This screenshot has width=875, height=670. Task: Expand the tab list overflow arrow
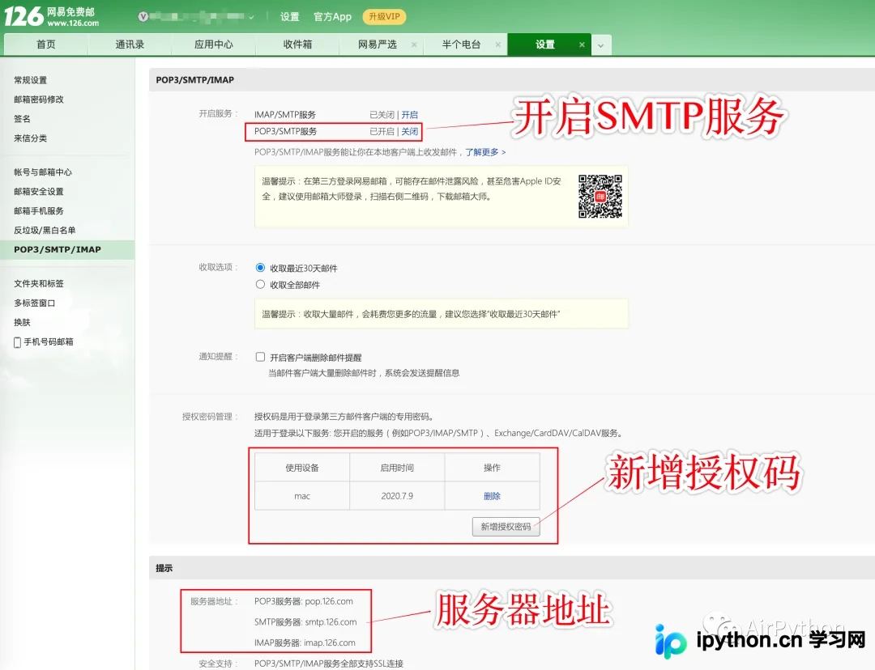[601, 45]
